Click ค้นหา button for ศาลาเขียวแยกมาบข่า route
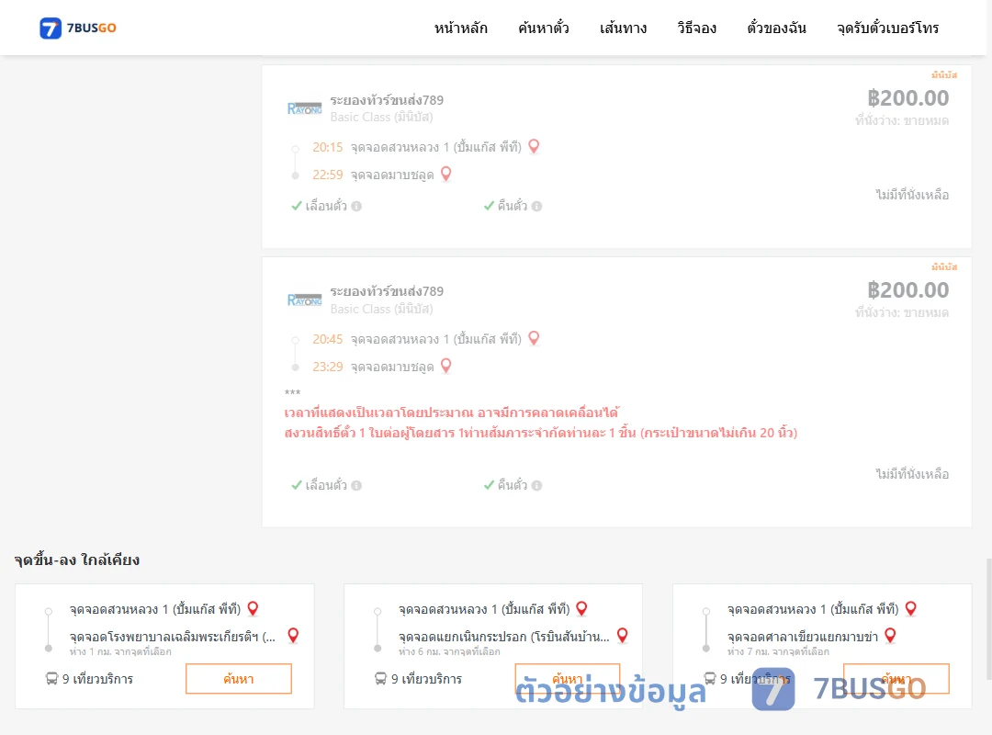992x735 pixels. (x=896, y=679)
